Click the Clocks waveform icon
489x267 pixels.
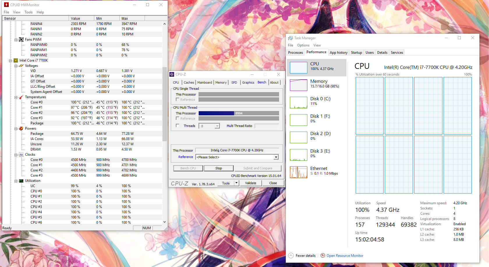(21, 155)
